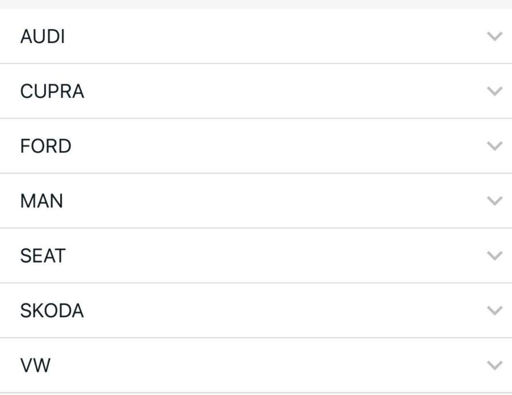Screen dimensions: 512x395
Task: Tap the SEAT brand name
Action: click(x=43, y=256)
